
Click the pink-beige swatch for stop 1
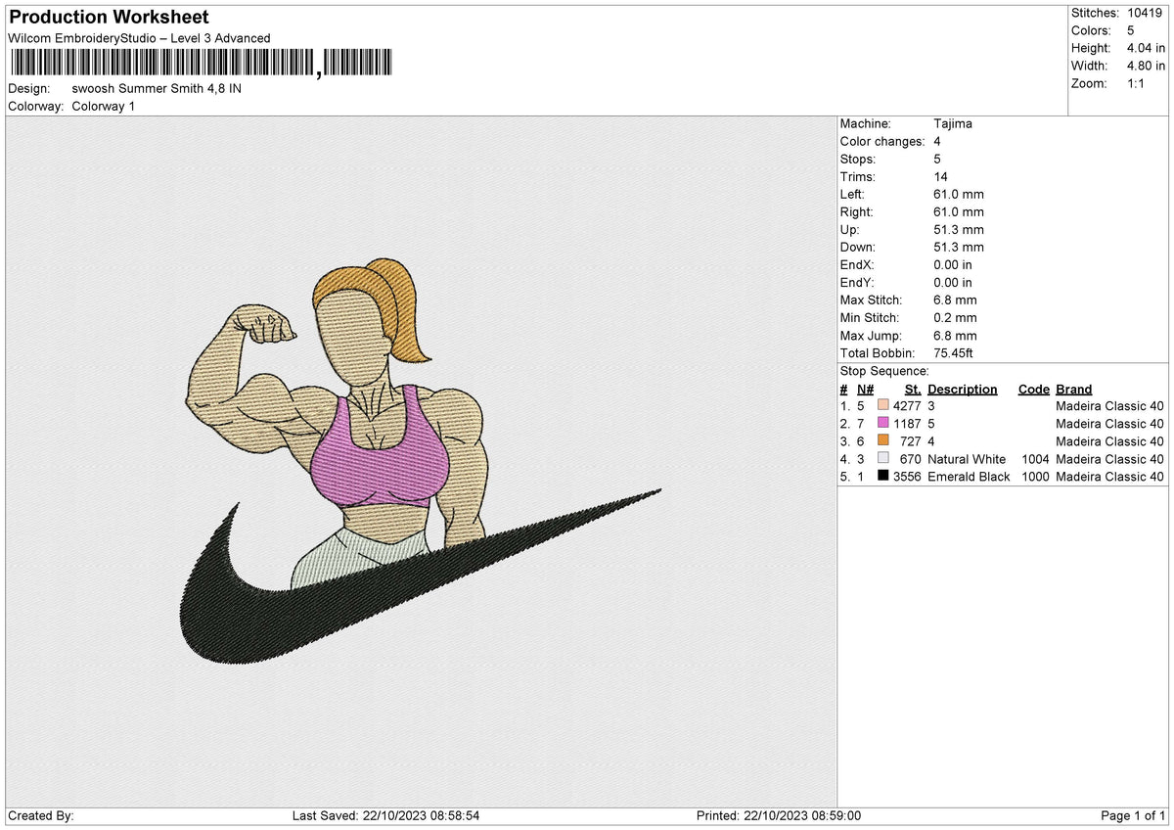pyautogui.click(x=883, y=406)
